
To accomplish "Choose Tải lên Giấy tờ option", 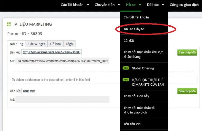I will coord(144,29).
